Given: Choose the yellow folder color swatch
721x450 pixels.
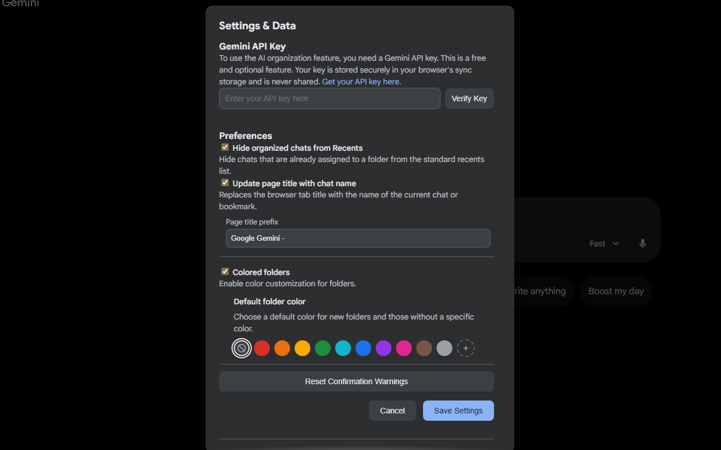Looking at the screenshot, I should (x=302, y=348).
